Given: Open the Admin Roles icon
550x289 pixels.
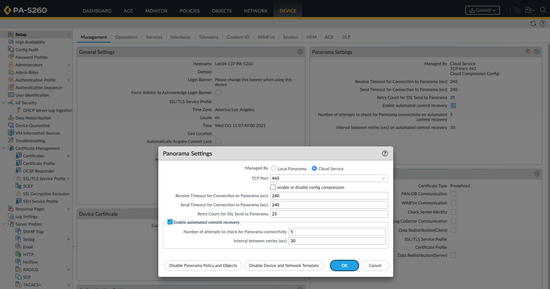Looking at the screenshot, I should [x=11, y=72].
